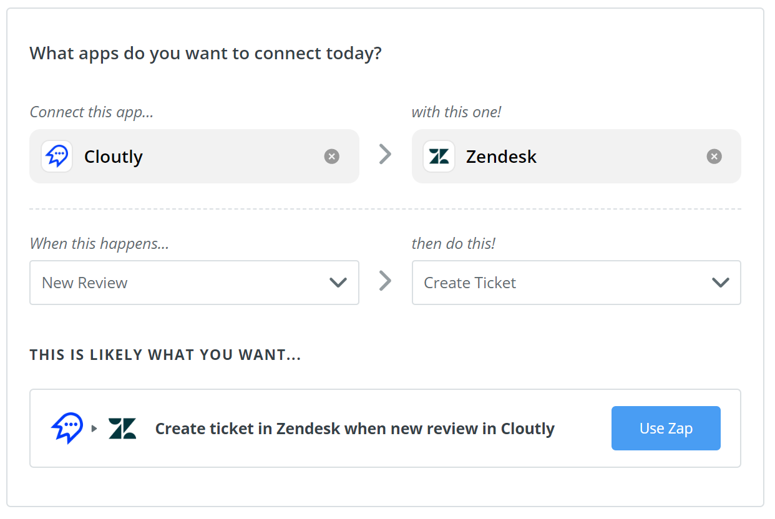Expand the Create Ticket dropdown chevron
The image size is (775, 519).
tap(720, 283)
